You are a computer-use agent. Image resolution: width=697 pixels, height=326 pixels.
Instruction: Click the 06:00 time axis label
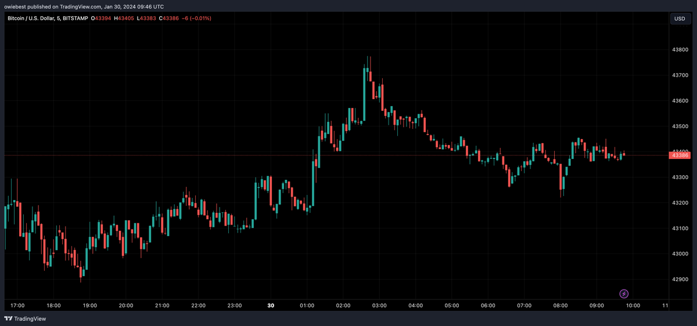(x=488, y=305)
